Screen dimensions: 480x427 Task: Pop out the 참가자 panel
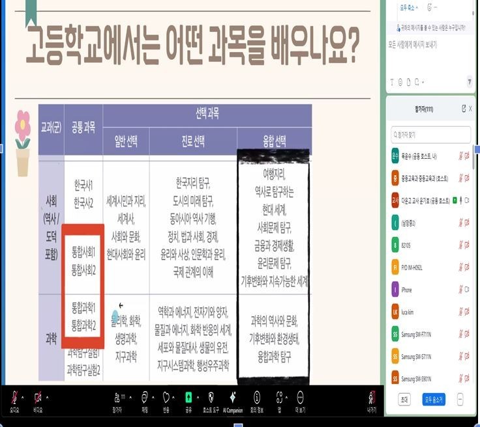click(464, 109)
